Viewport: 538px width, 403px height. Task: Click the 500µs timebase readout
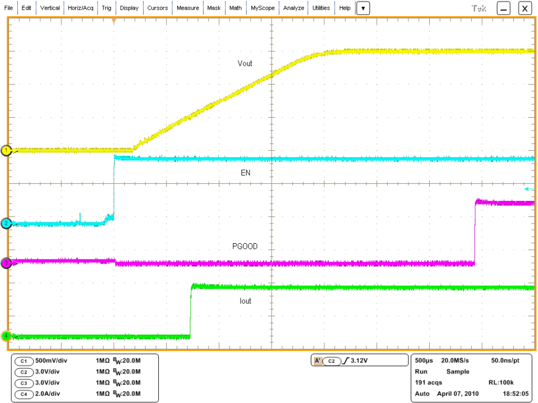pos(422,360)
